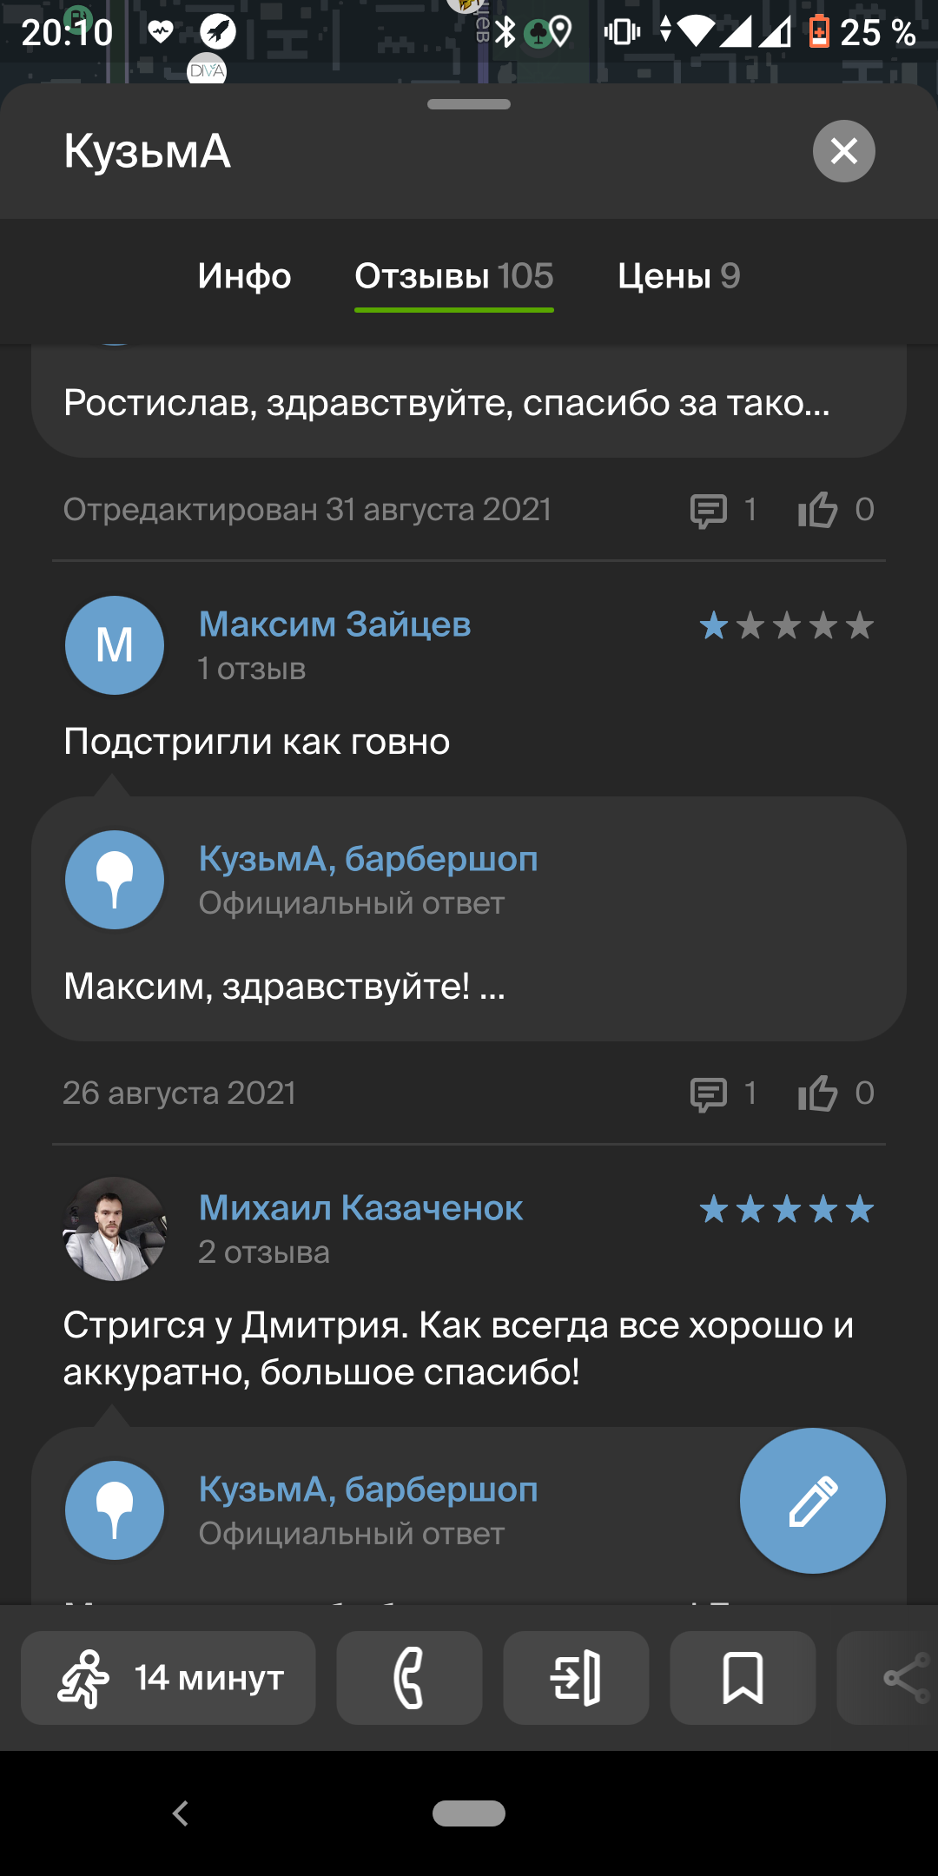This screenshot has width=938, height=1876.
Task: Tap Михаил Казаченок's avatar photo
Action: (x=115, y=1228)
